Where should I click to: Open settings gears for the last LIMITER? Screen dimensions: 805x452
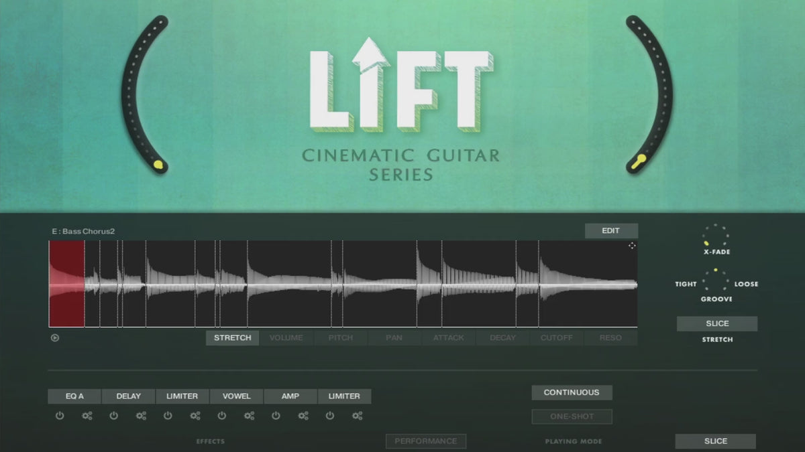click(x=357, y=416)
